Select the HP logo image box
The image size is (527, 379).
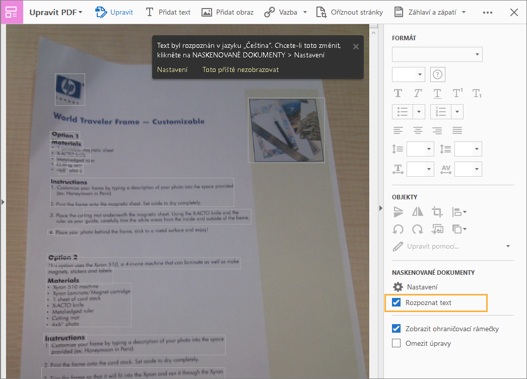70,89
